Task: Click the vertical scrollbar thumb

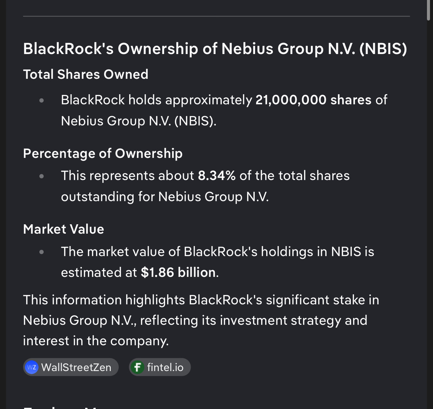Action: [429, 10]
